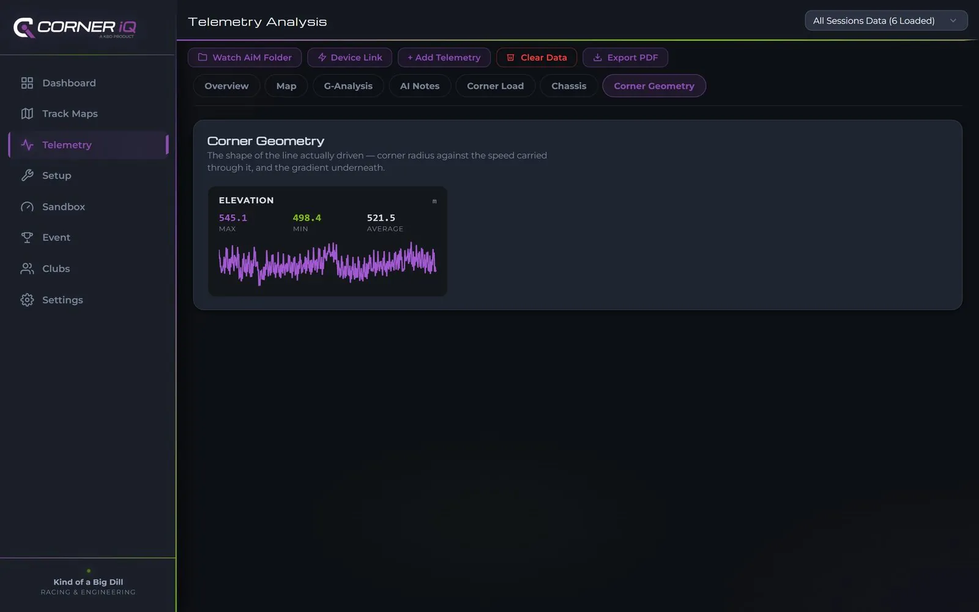Viewport: 979px width, 612px height.
Task: Expand the All Sessions Data dropdown
Action: 886,21
